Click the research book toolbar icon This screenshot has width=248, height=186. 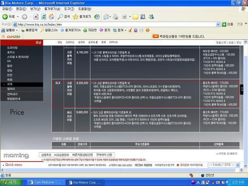(x=143, y=17)
